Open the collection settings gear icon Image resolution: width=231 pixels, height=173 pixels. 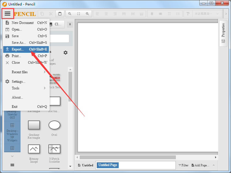coord(66,52)
